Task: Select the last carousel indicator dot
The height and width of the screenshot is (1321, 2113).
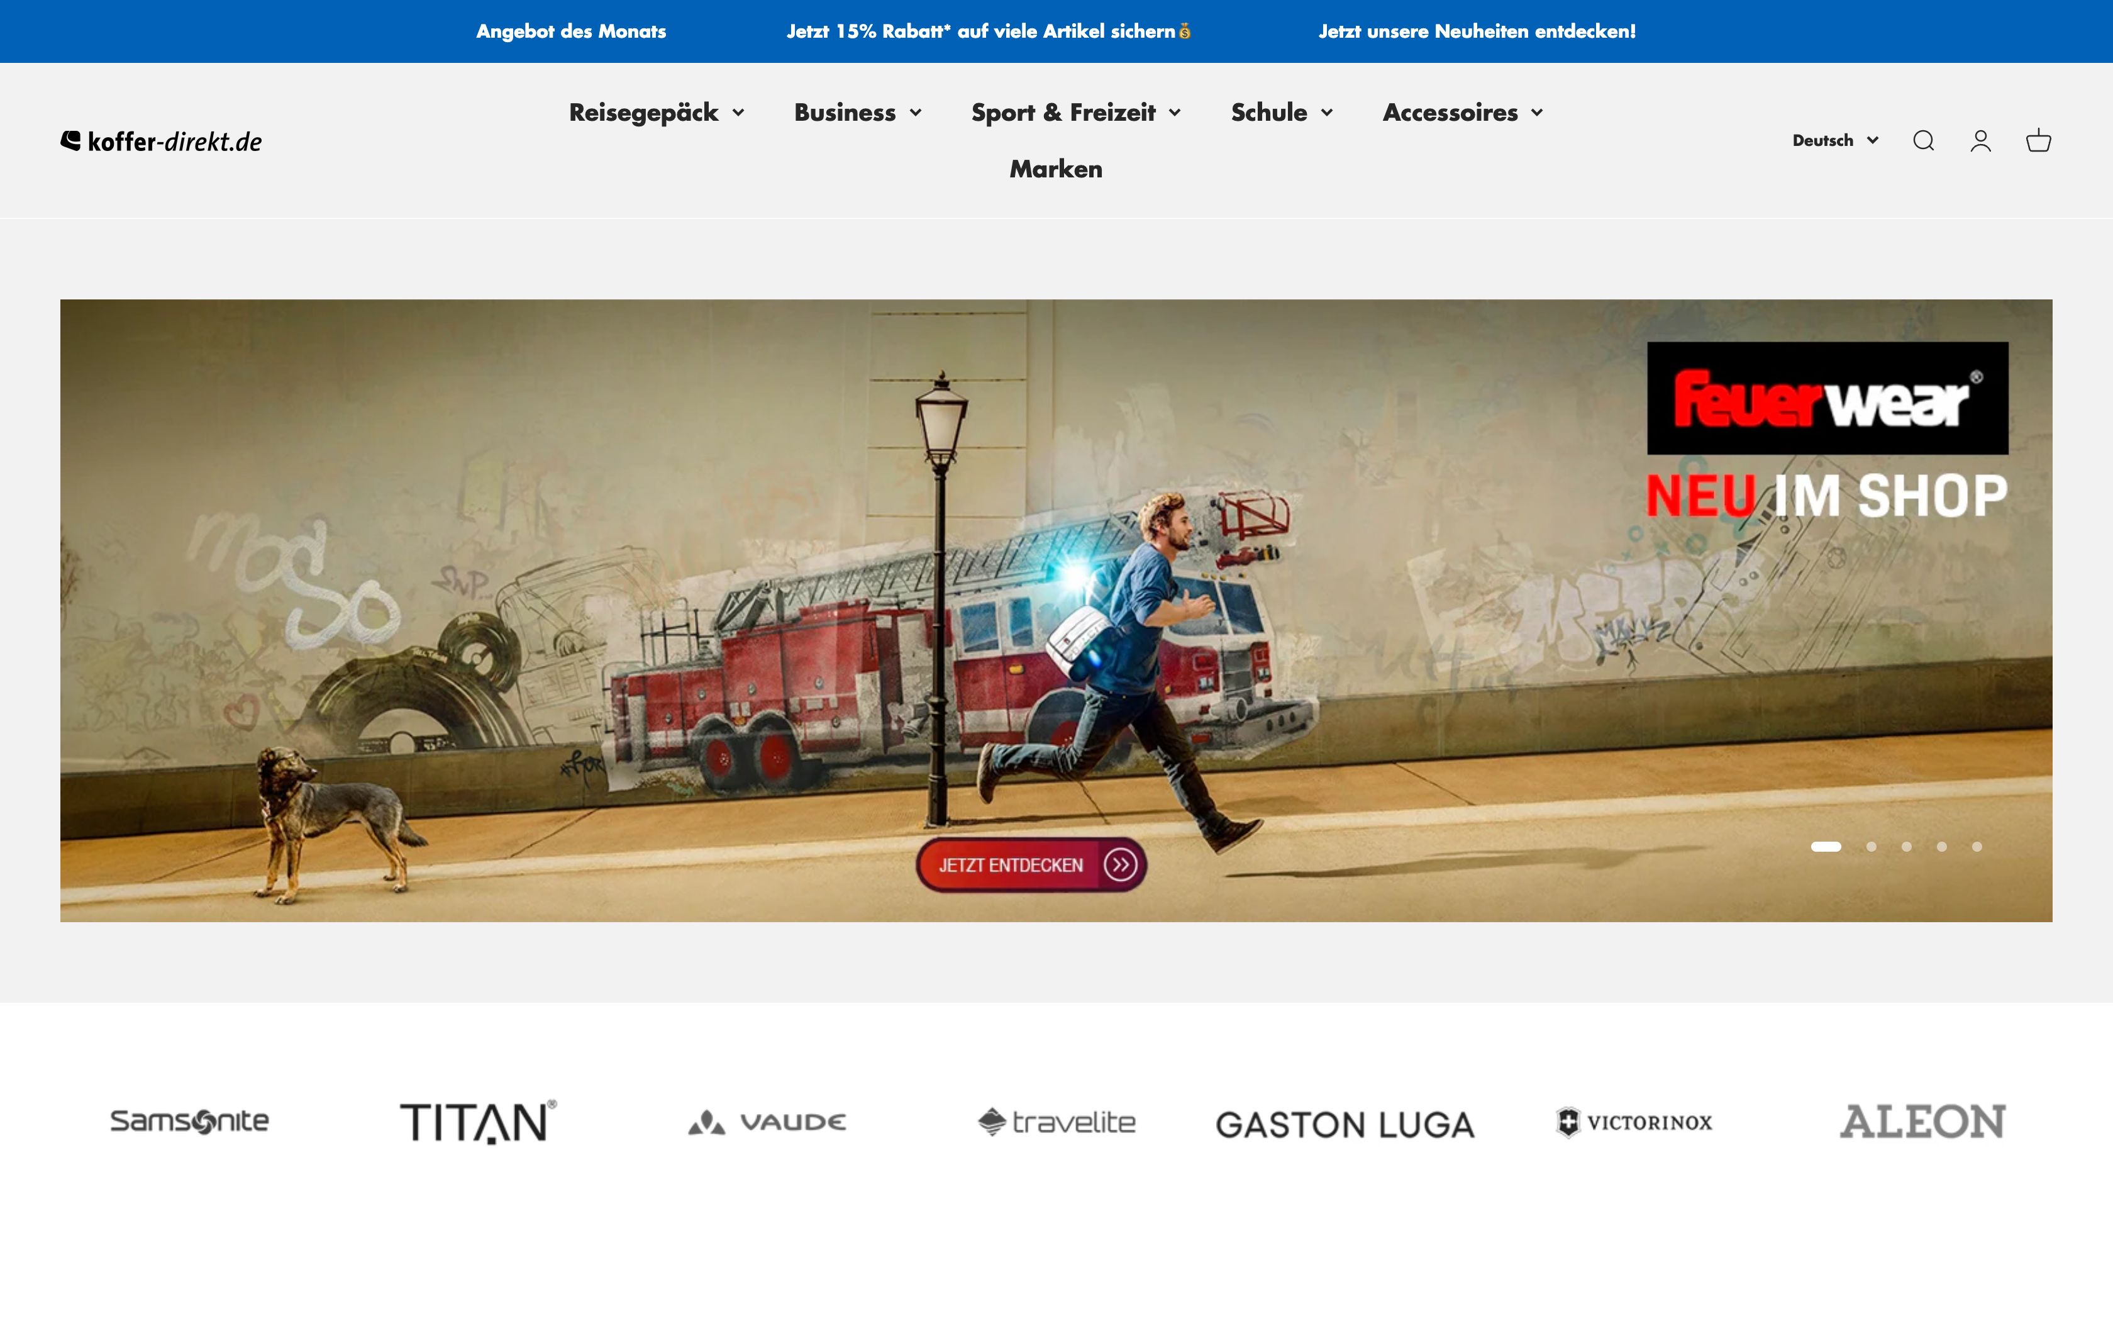Action: click(x=1978, y=847)
